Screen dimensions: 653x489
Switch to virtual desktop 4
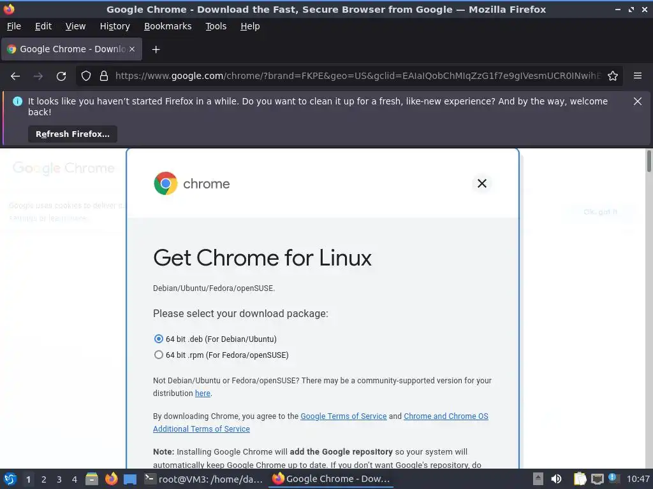(75, 479)
